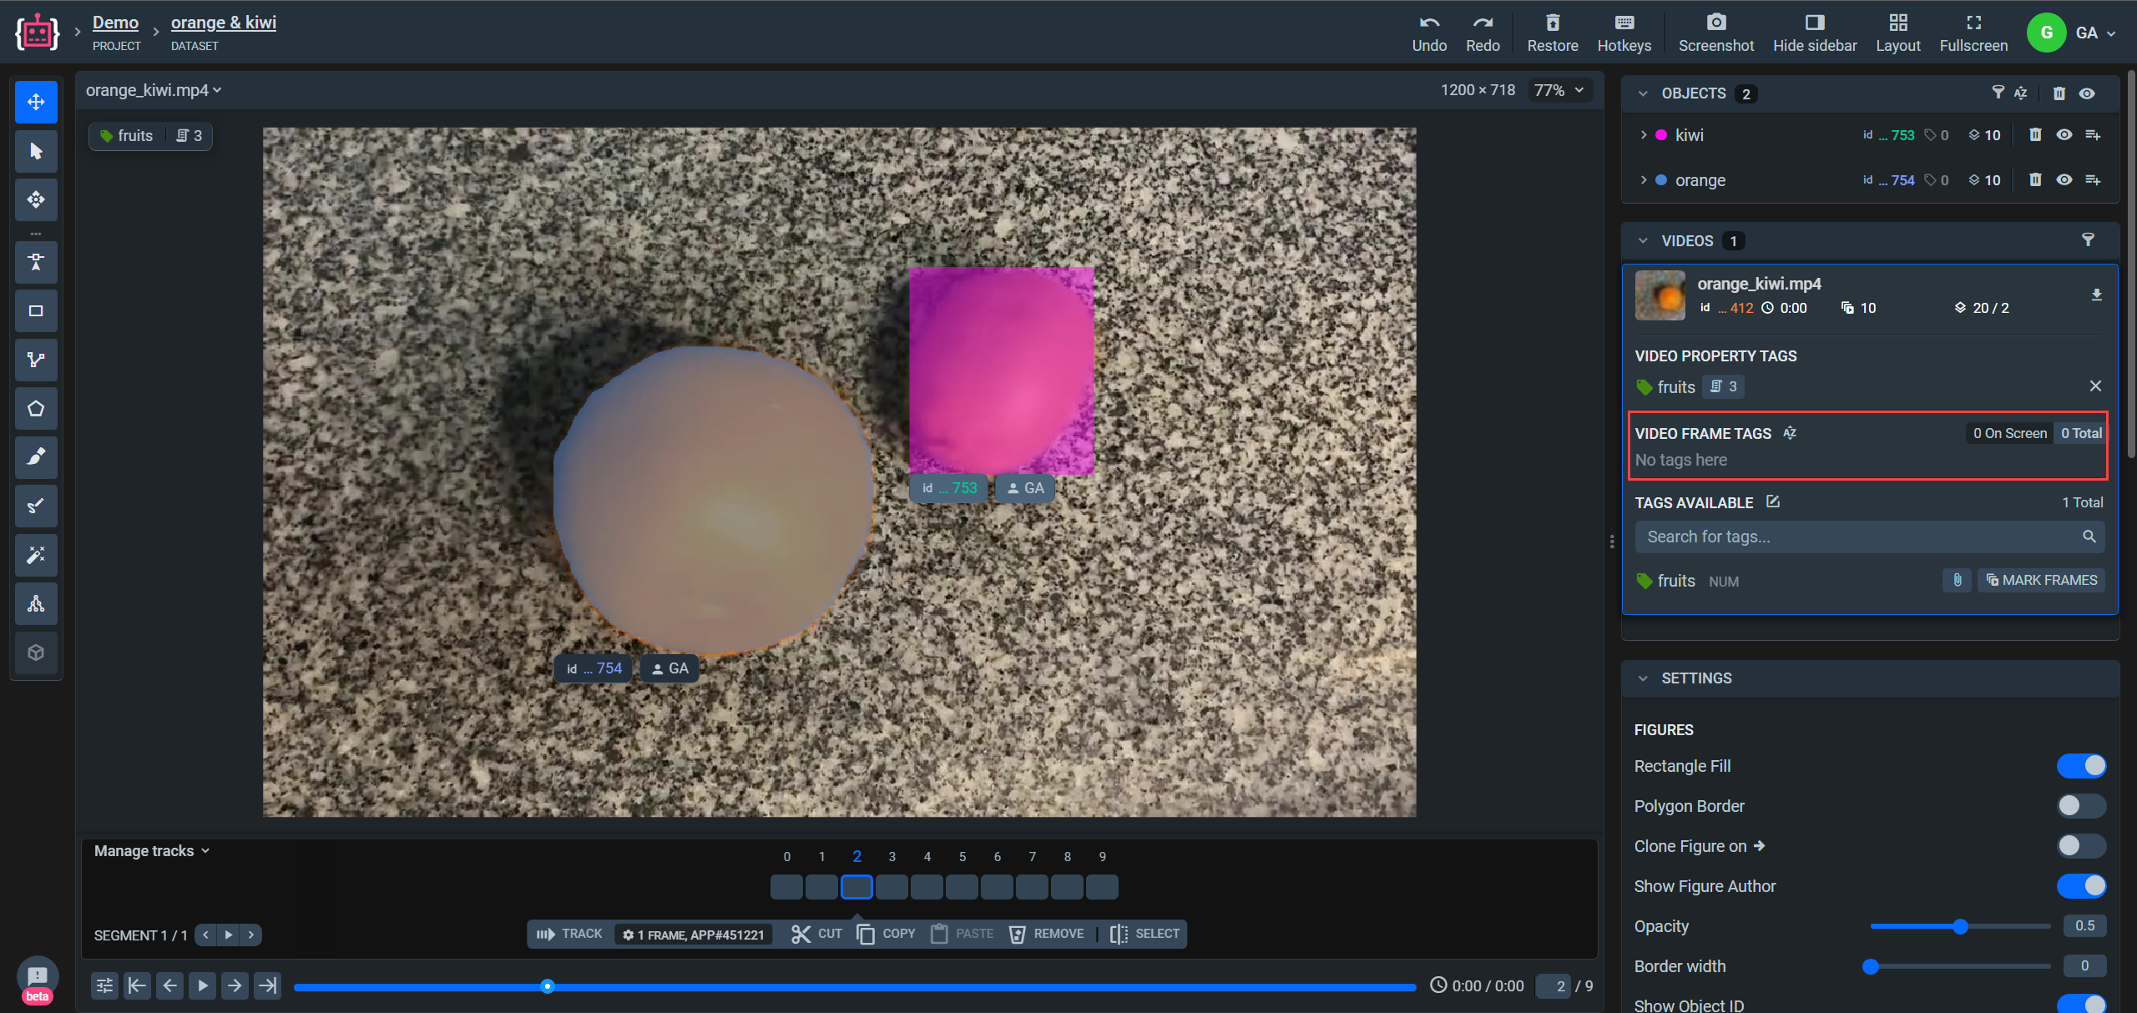
Task: Click the MARK FRAMES button
Action: coord(2041,580)
